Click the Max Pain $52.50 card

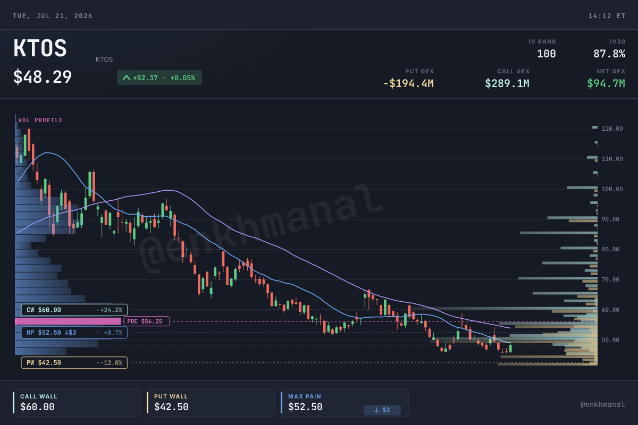(345, 403)
